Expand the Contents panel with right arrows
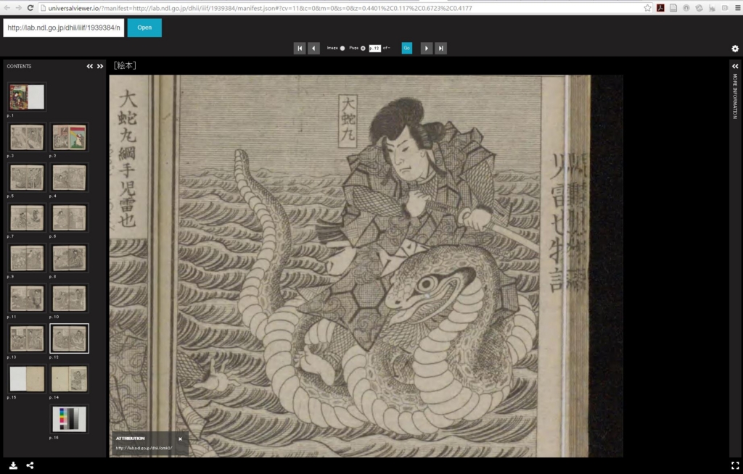Viewport: 743px width, 474px height. 100,66
